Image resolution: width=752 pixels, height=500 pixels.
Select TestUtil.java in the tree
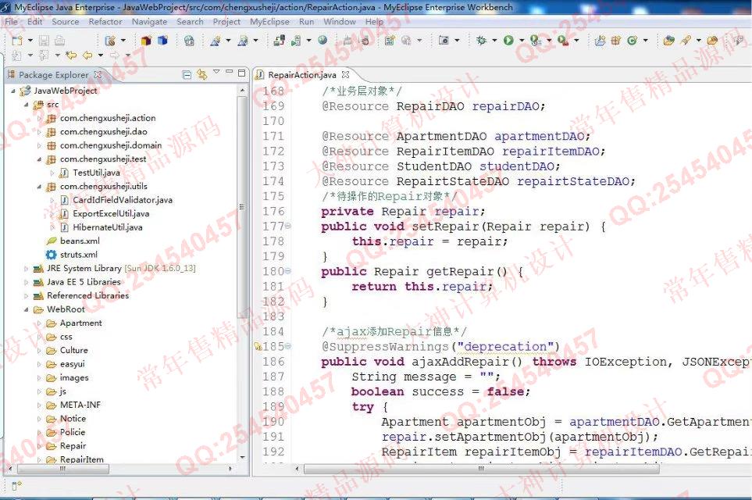click(96, 173)
